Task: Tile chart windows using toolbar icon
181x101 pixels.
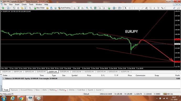Action: (95, 8)
